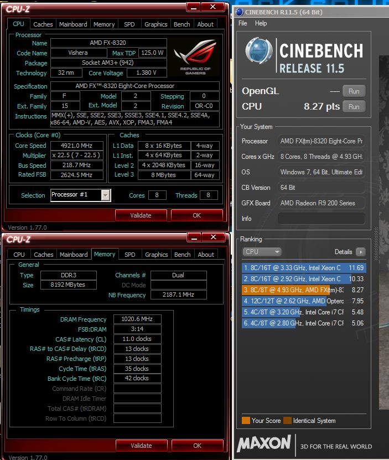Open SPD tab in top CPU-Z window
The height and width of the screenshot is (460, 389).
click(x=129, y=24)
